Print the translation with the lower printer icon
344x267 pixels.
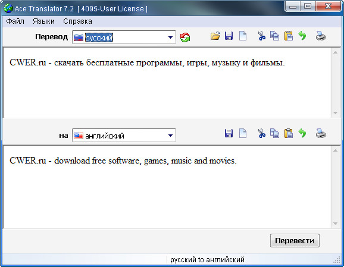[x=321, y=133]
